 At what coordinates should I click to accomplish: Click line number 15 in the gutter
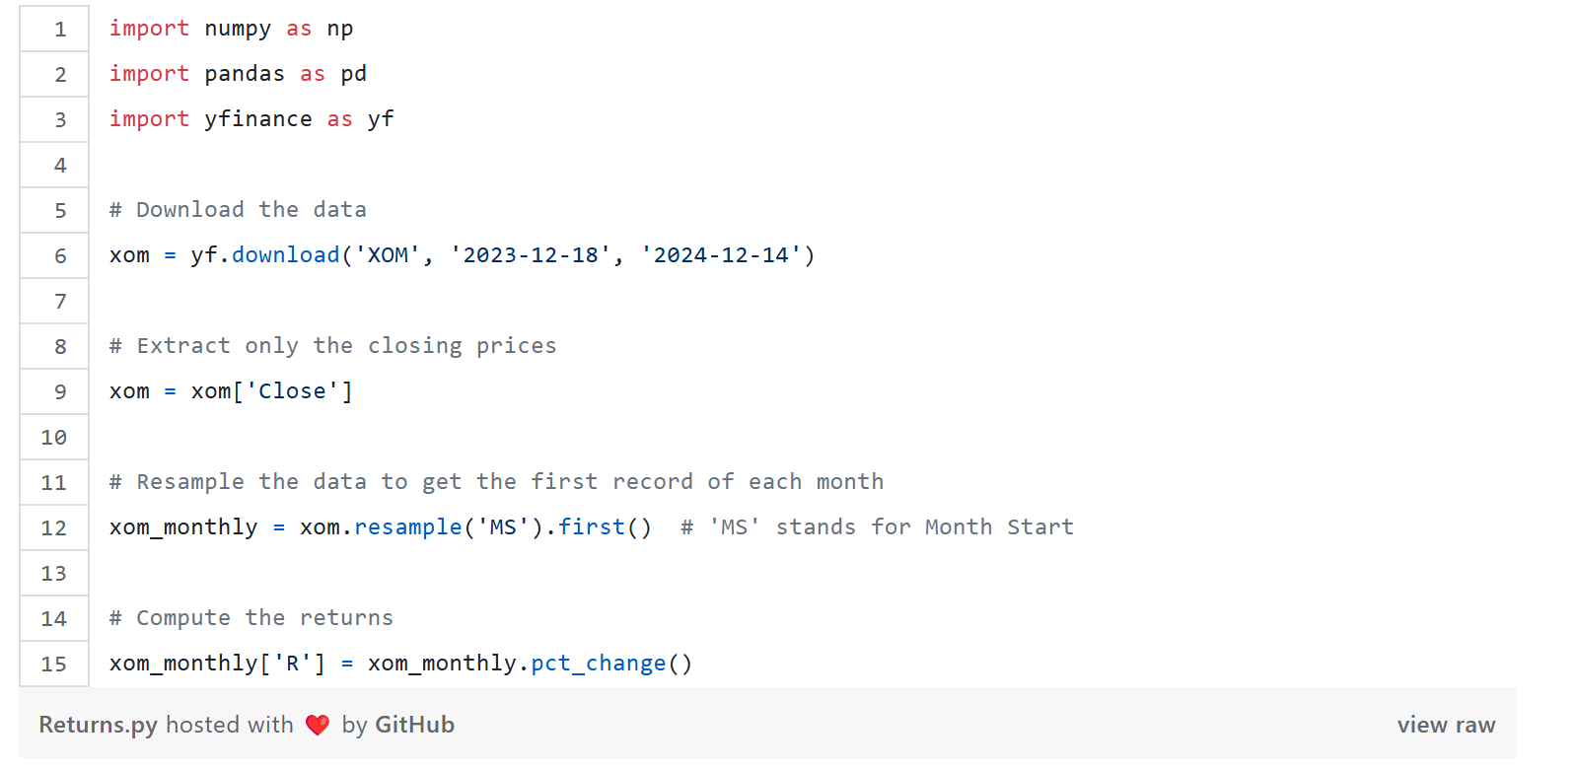pyautogui.click(x=54, y=665)
